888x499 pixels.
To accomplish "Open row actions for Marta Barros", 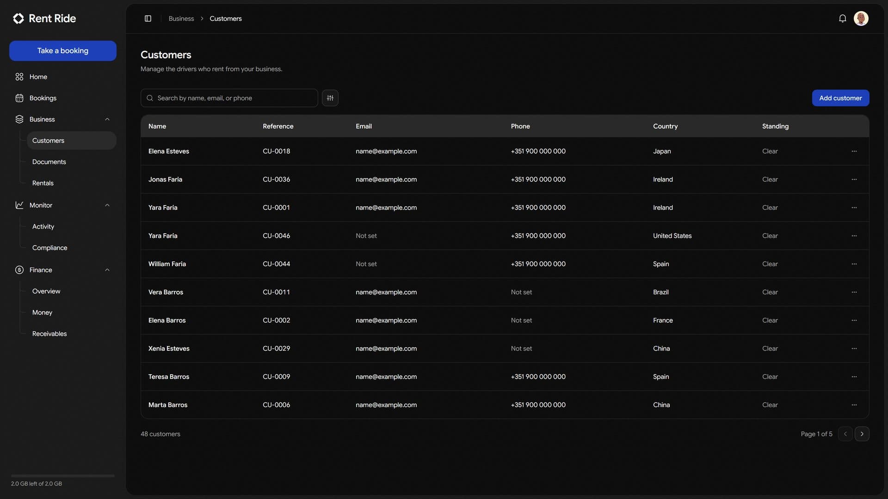I will point(854,405).
